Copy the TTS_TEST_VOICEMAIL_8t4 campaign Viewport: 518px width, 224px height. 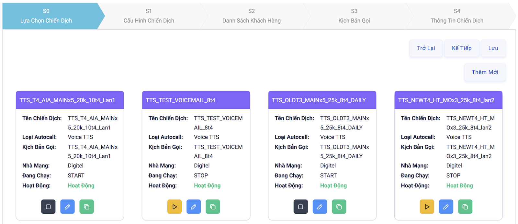click(x=213, y=207)
